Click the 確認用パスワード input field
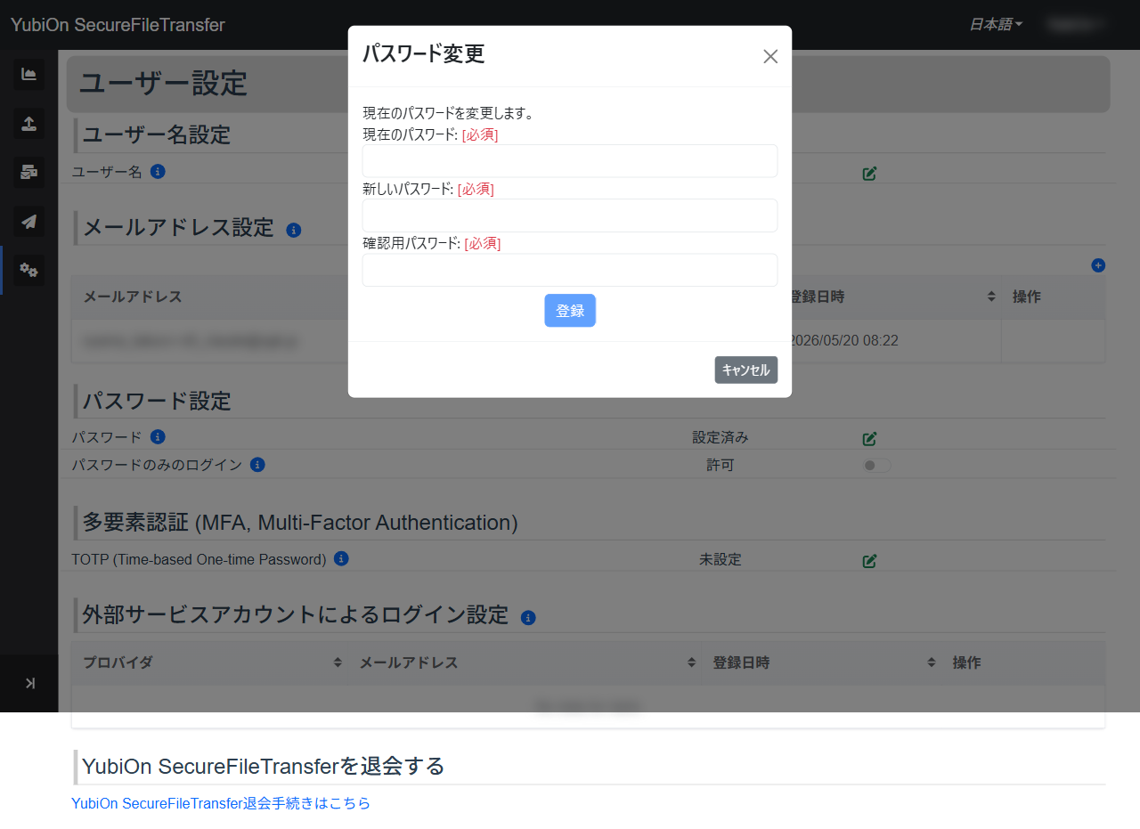Image resolution: width=1140 pixels, height=829 pixels. point(570,270)
